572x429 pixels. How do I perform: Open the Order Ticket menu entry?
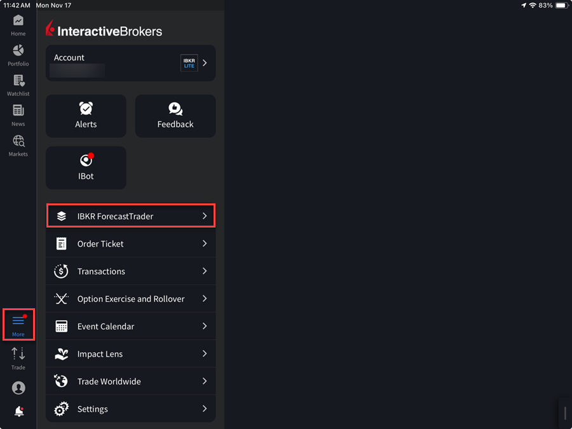pos(130,243)
